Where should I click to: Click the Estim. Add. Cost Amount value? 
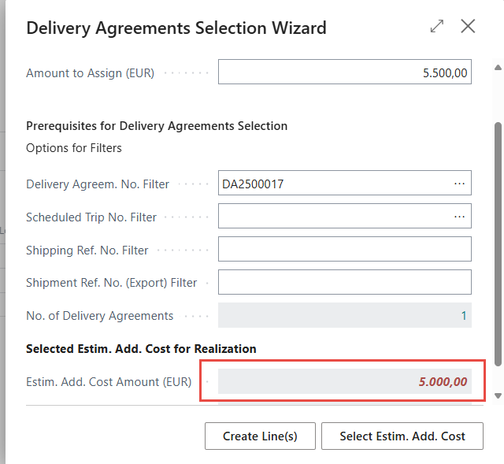click(443, 381)
